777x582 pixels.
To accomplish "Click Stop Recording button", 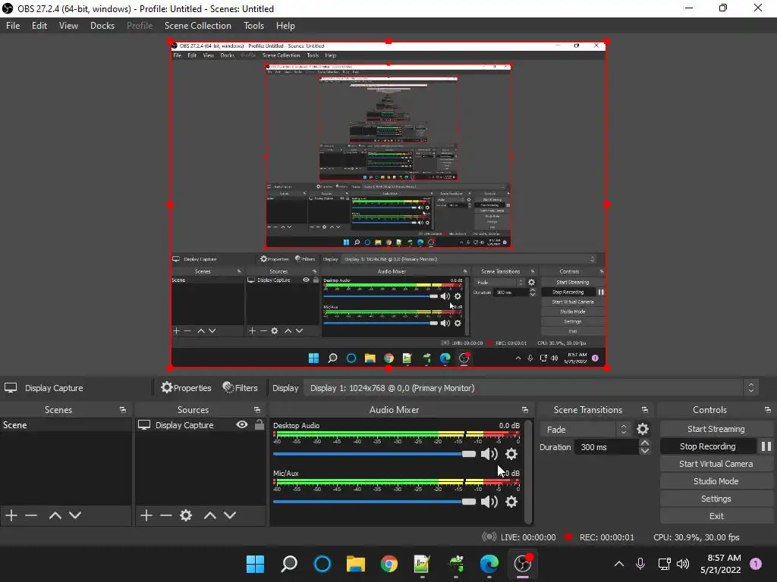I will tap(708, 446).
